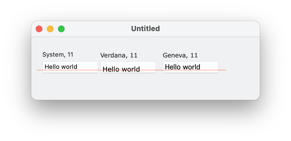The height and width of the screenshot is (141, 291).
Task: Click the Geneva, 11 label
Action: [180, 55]
